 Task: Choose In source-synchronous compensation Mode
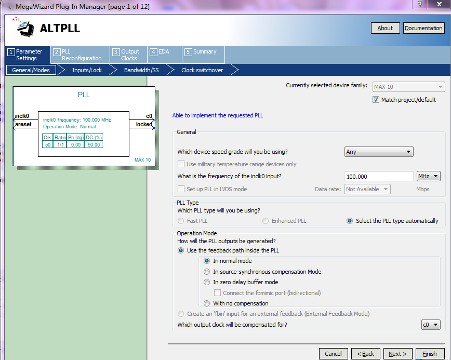tap(207, 272)
